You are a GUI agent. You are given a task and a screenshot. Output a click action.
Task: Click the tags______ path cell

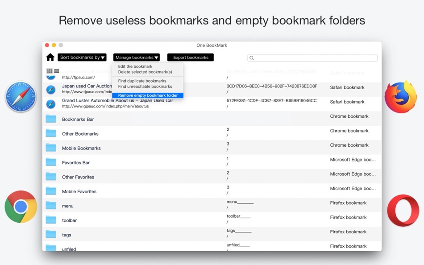(x=239, y=231)
